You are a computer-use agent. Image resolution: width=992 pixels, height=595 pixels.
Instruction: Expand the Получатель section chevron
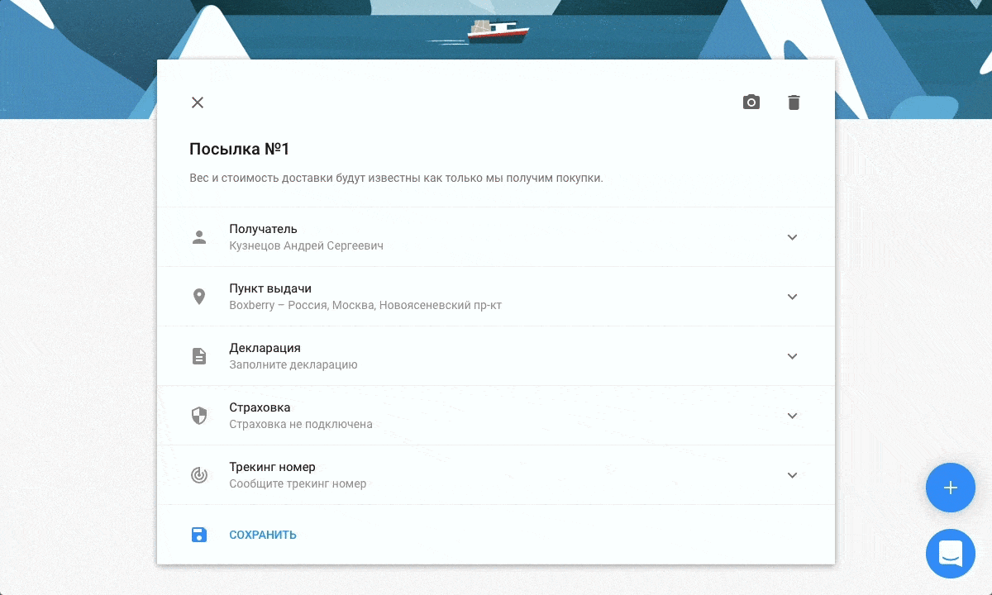(x=792, y=237)
